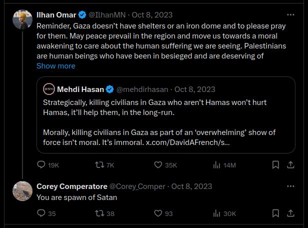Open @Corey_Comper handle profile
Viewport: 308px width, 228px height.
(x=137, y=186)
